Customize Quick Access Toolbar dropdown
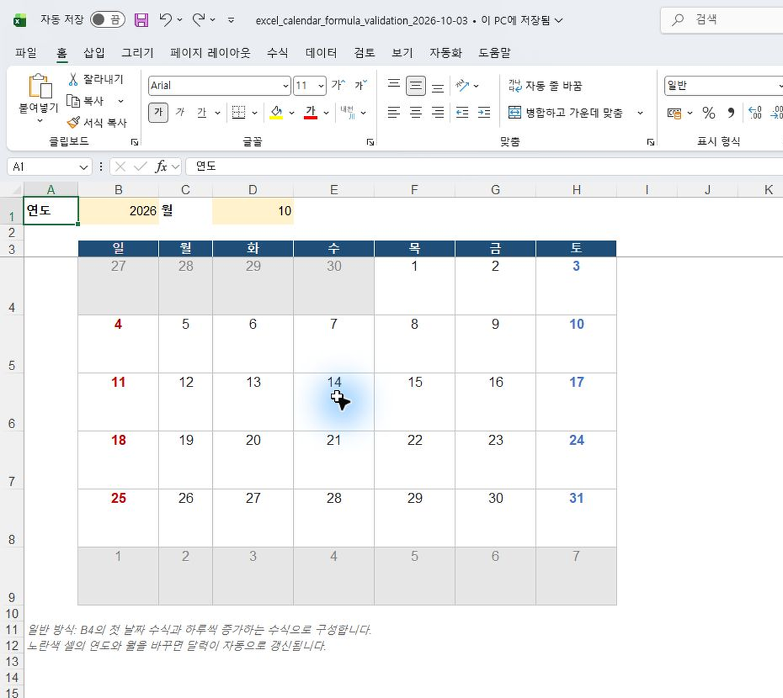Viewport: 783px width, 698px height. point(231,20)
